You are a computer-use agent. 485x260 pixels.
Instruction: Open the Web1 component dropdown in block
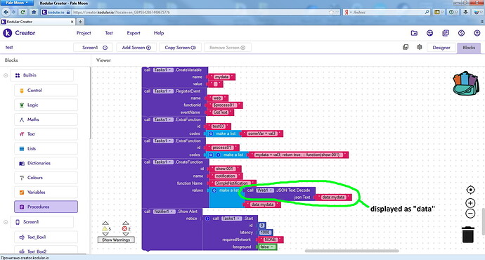(x=265, y=190)
